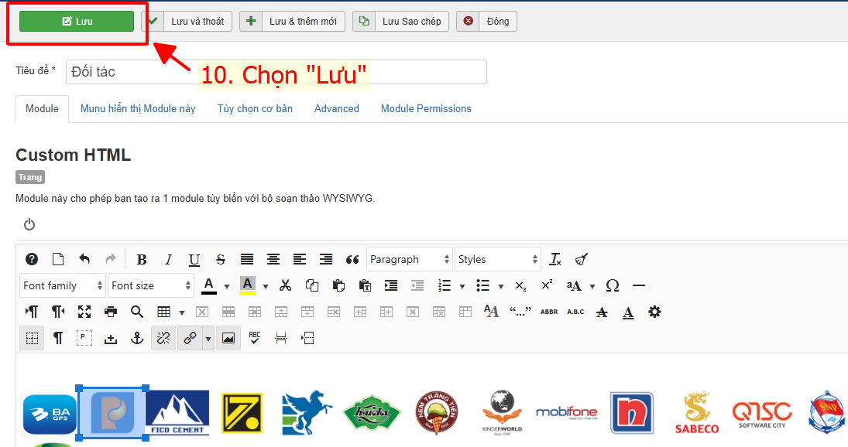Click the code cleanup broom icon
Viewport: 848px width, 447px height.
[582, 259]
